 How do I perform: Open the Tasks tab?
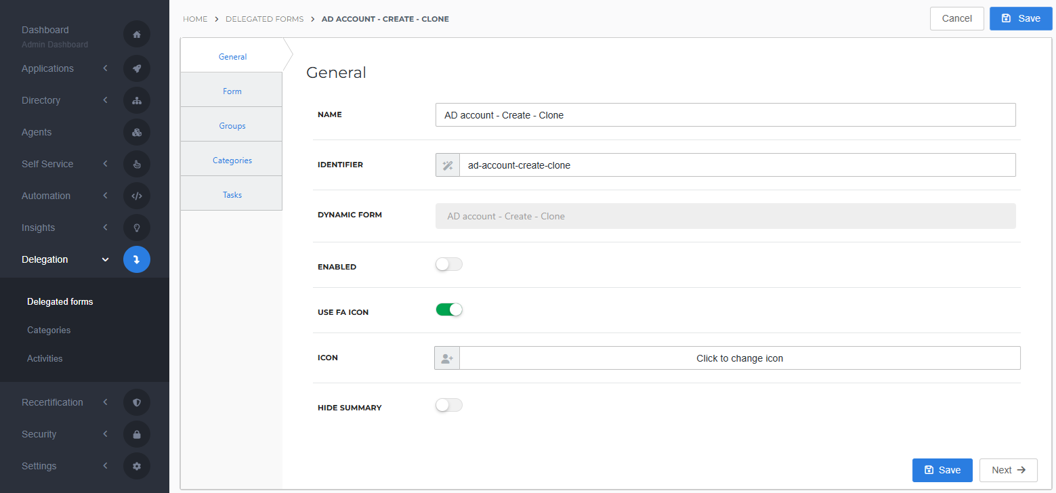(x=232, y=195)
